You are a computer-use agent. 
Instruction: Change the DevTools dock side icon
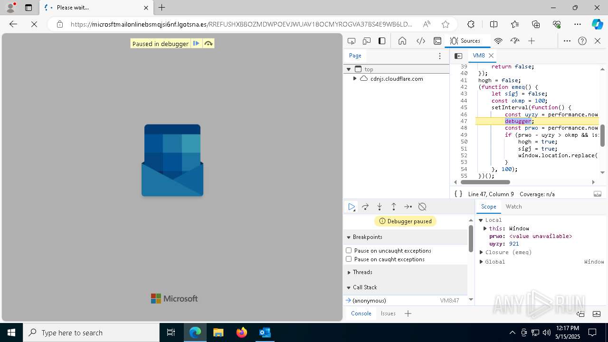(x=382, y=41)
